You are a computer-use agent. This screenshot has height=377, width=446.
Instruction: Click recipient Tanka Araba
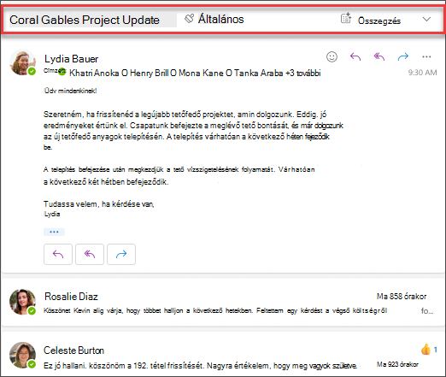pyautogui.click(x=259, y=73)
